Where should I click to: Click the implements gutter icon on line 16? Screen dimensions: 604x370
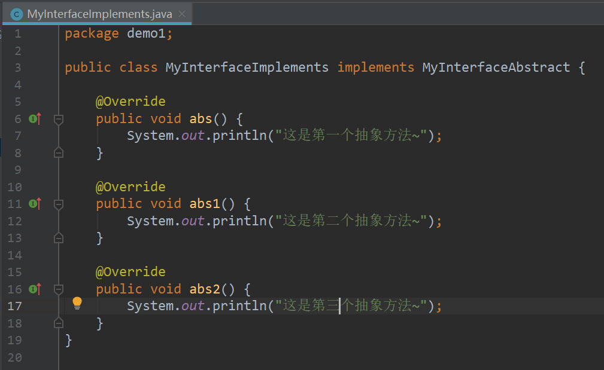(35, 289)
